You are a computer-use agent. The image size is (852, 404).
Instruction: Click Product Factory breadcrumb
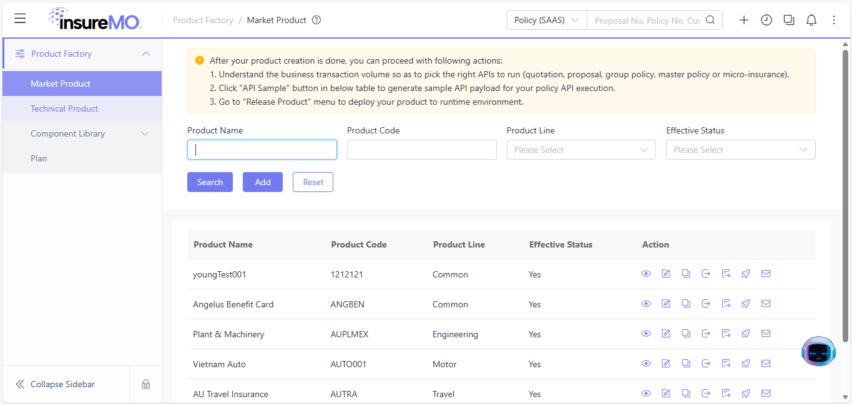point(203,20)
